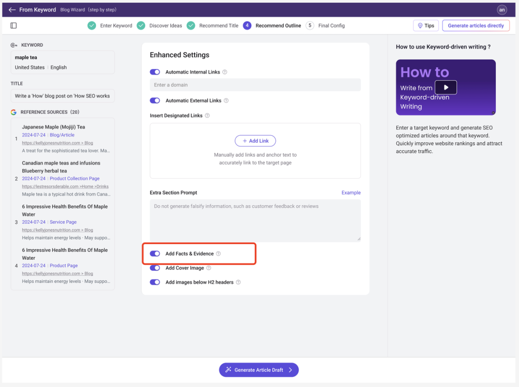Click the Google logo beside Reference Sources
The image size is (519, 387).
13,112
